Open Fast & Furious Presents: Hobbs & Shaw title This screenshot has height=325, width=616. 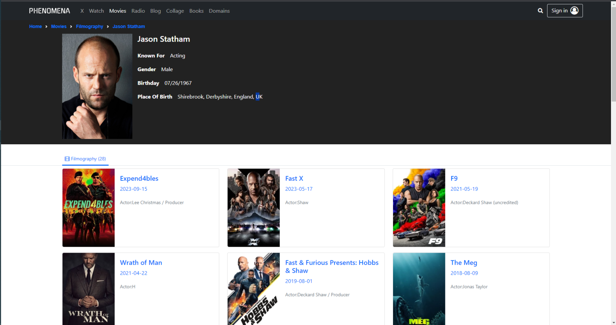coord(331,267)
